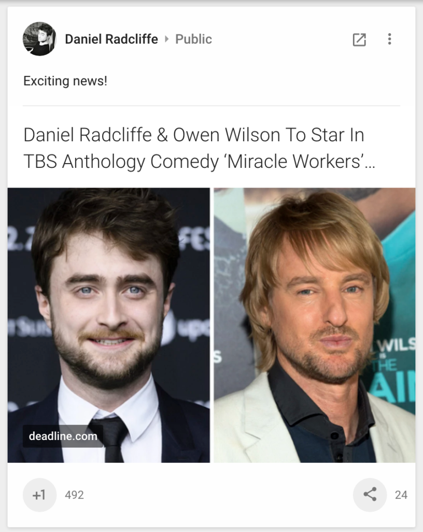
Task: Click the divider line under post text
Action: 211,105
